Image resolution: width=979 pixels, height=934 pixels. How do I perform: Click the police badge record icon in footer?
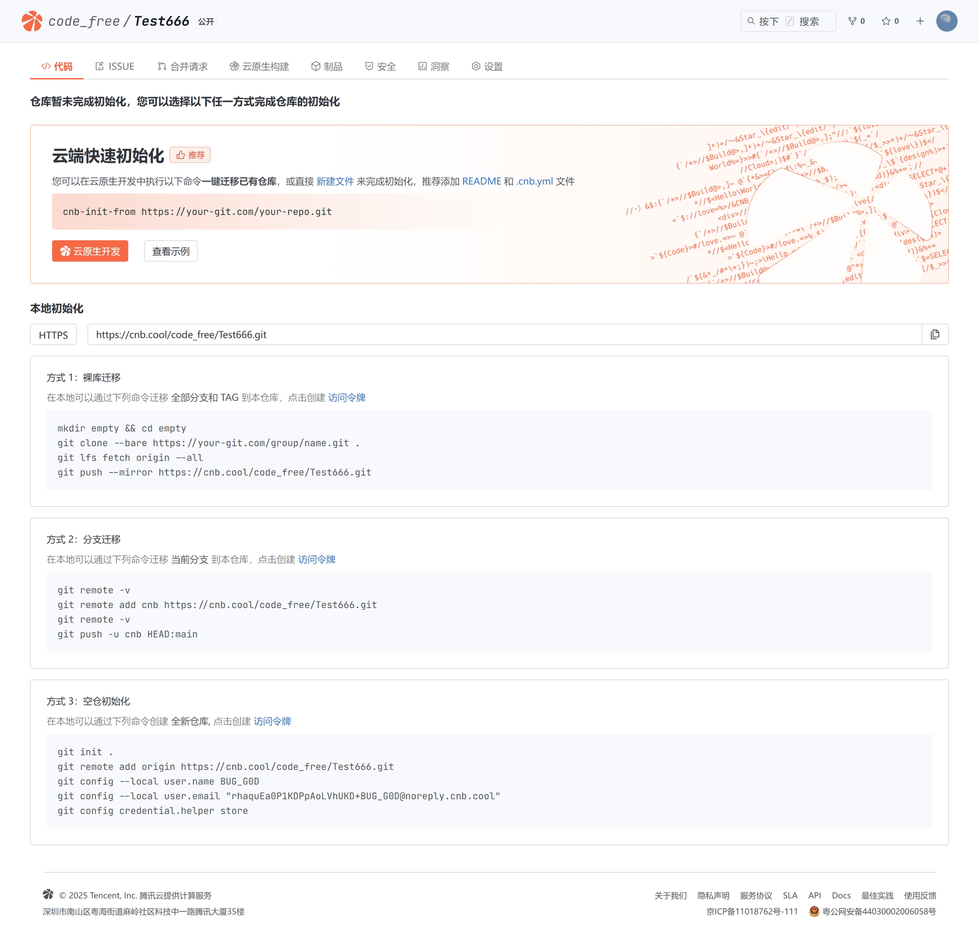click(814, 911)
